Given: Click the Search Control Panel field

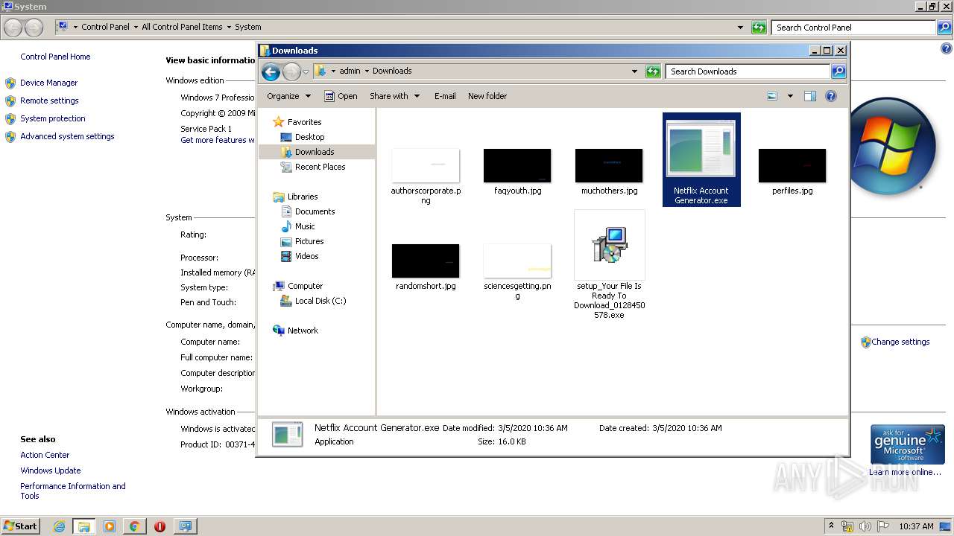Looking at the screenshot, I should [x=853, y=28].
